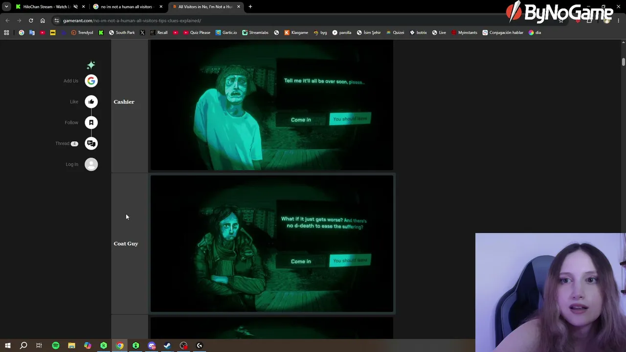Image resolution: width=626 pixels, height=352 pixels.
Task: Open the Kick bookmark icon before South Park
Action: click(101, 33)
